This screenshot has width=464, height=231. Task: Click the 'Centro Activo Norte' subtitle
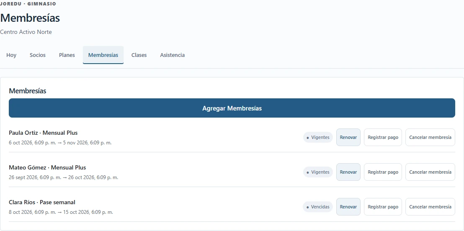coord(26,32)
